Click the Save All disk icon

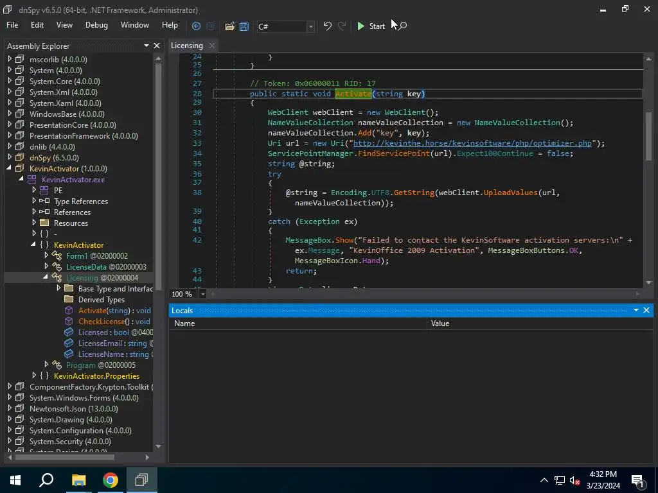pyautogui.click(x=244, y=26)
